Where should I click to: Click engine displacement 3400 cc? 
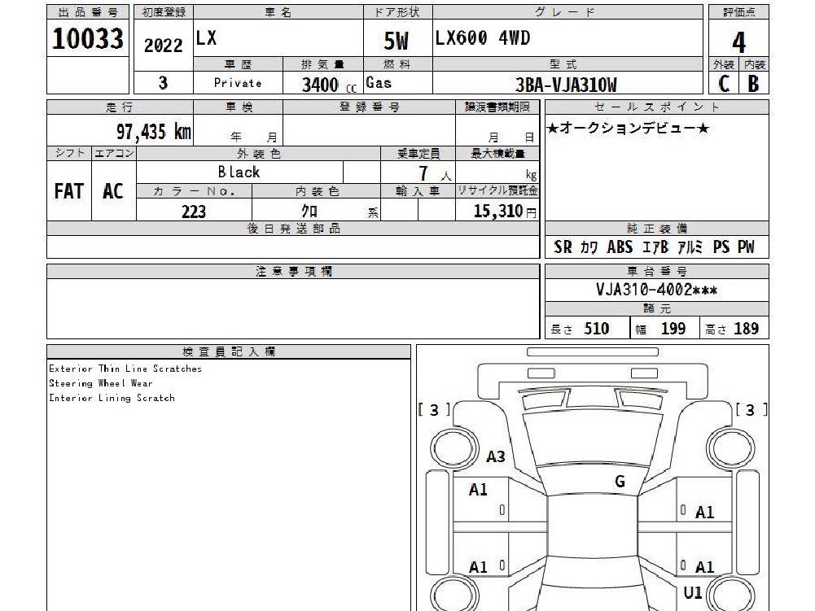click(x=330, y=85)
